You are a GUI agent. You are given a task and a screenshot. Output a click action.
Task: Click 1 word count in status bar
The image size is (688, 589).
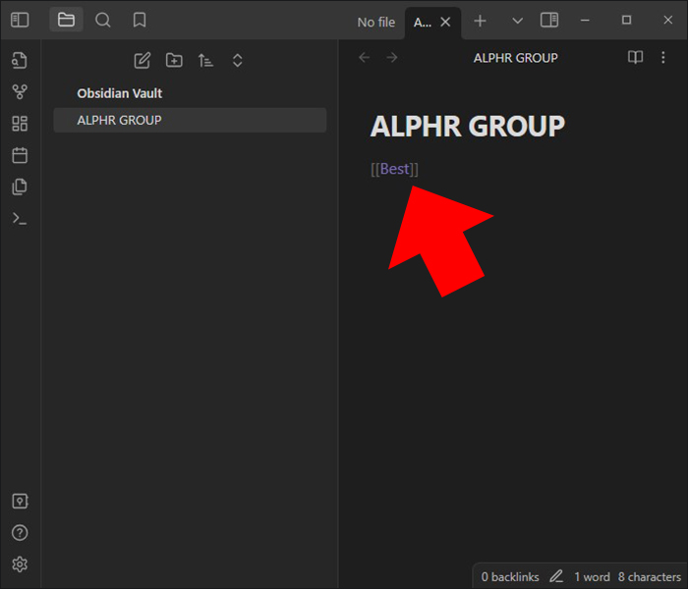point(592,577)
